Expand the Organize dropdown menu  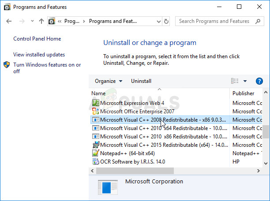pyautogui.click(x=109, y=81)
